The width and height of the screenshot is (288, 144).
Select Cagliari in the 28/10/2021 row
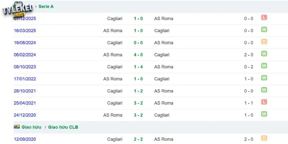(115, 91)
